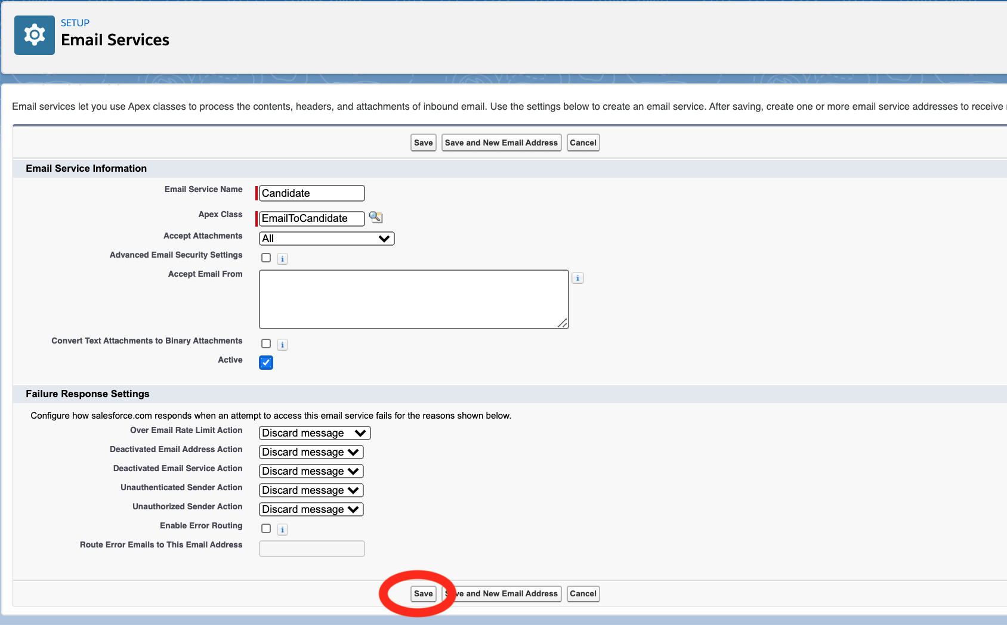Click the Setup gear icon
1007x625 pixels.
(x=35, y=35)
